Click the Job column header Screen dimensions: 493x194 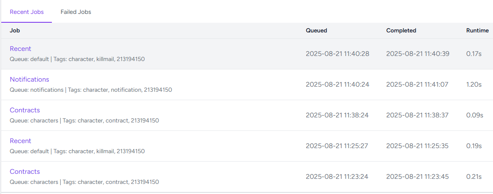coord(15,31)
